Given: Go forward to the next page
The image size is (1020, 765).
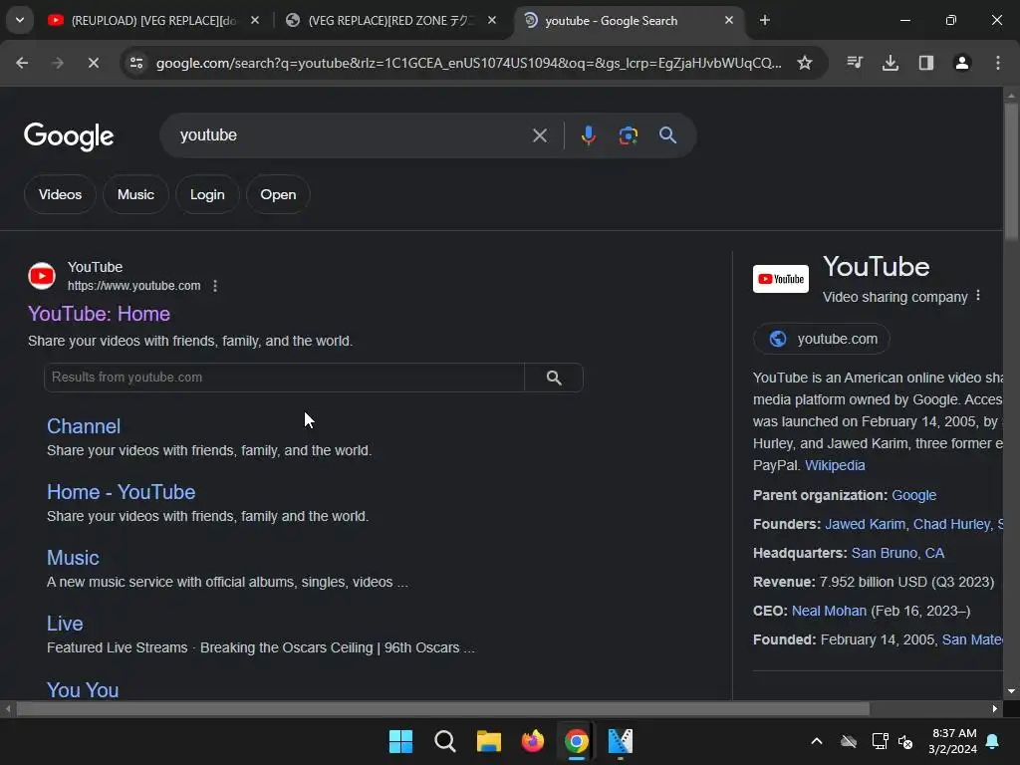Looking at the screenshot, I should [58, 63].
